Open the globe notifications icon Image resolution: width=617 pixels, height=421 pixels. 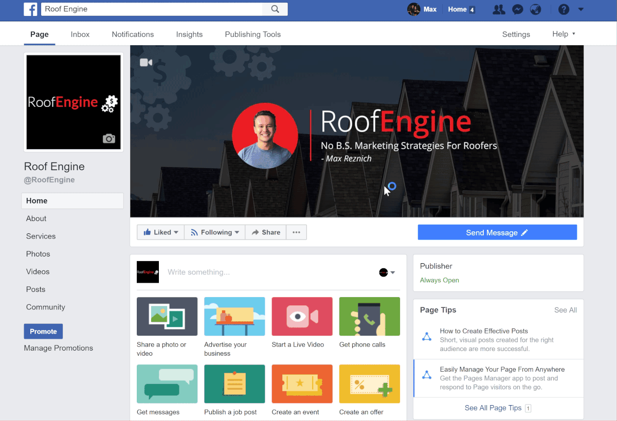pos(535,9)
